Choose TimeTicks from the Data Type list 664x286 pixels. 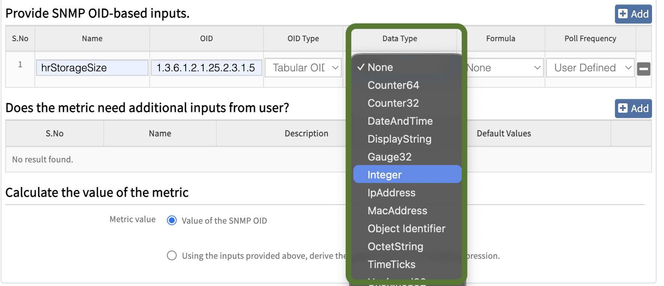coord(407,264)
